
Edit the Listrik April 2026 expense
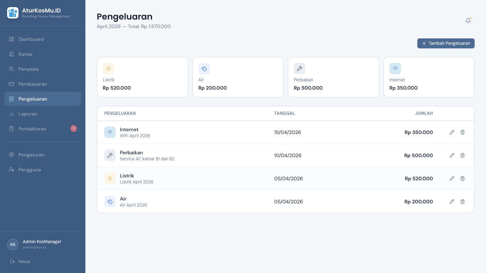tap(452, 178)
